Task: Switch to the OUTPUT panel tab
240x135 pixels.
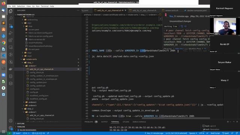Action: coord(104,122)
